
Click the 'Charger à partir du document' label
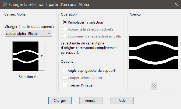pos(29,27)
